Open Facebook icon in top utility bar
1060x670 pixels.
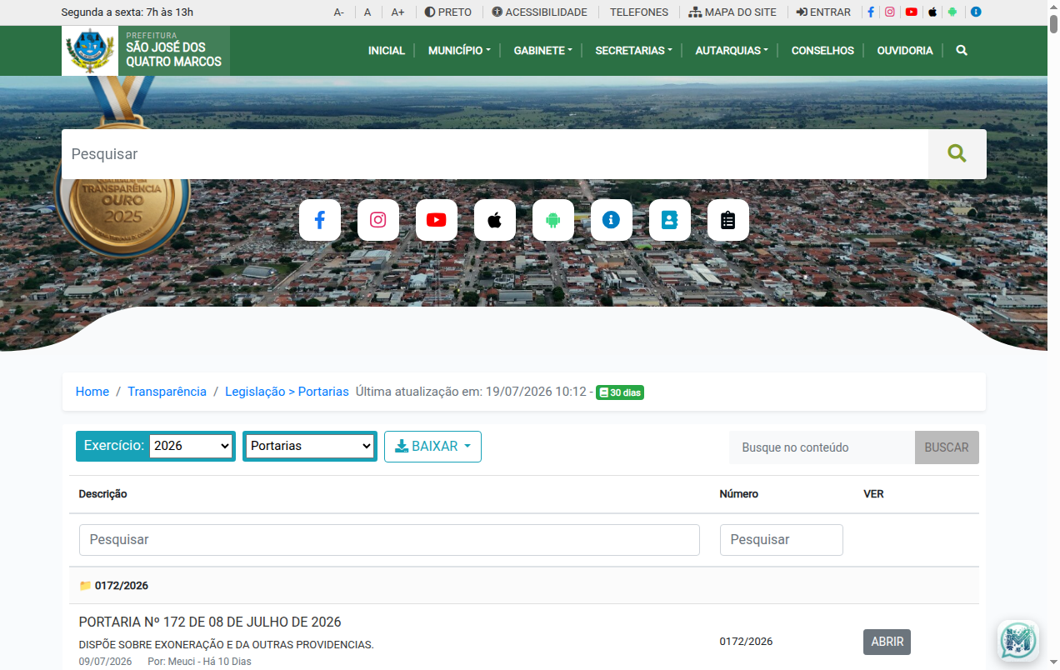coord(871,12)
